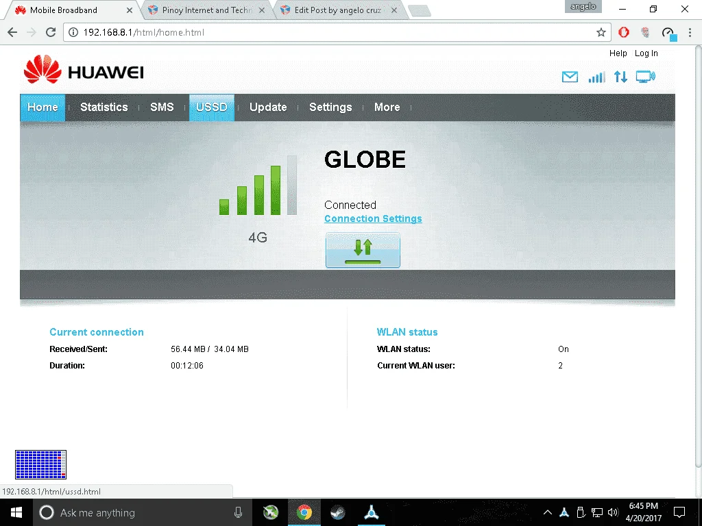Bookmark this page with star icon

[601, 32]
